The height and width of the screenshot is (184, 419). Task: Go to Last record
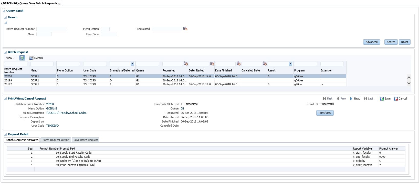click(x=368, y=99)
